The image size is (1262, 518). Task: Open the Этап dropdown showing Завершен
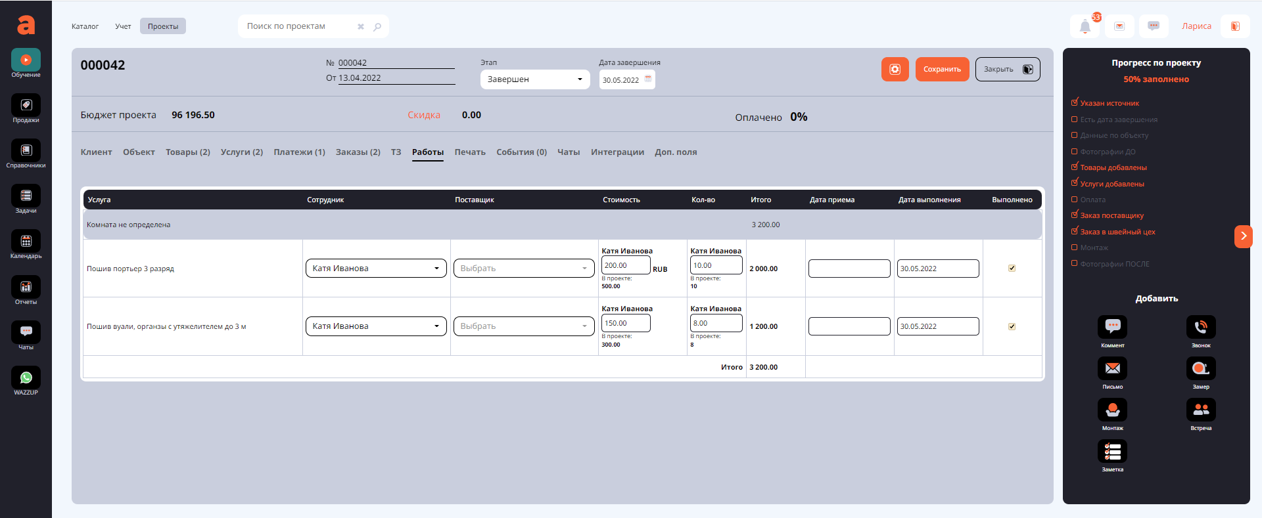click(534, 79)
